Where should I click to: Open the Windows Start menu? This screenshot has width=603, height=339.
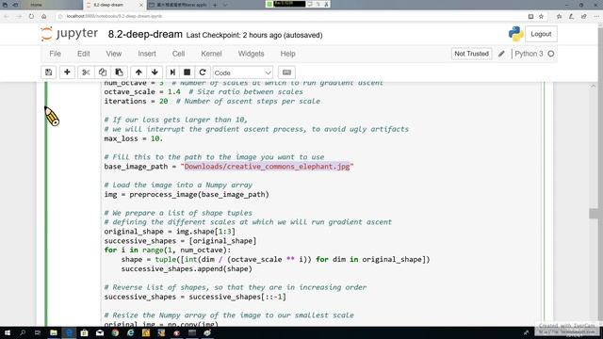[x=7, y=332]
